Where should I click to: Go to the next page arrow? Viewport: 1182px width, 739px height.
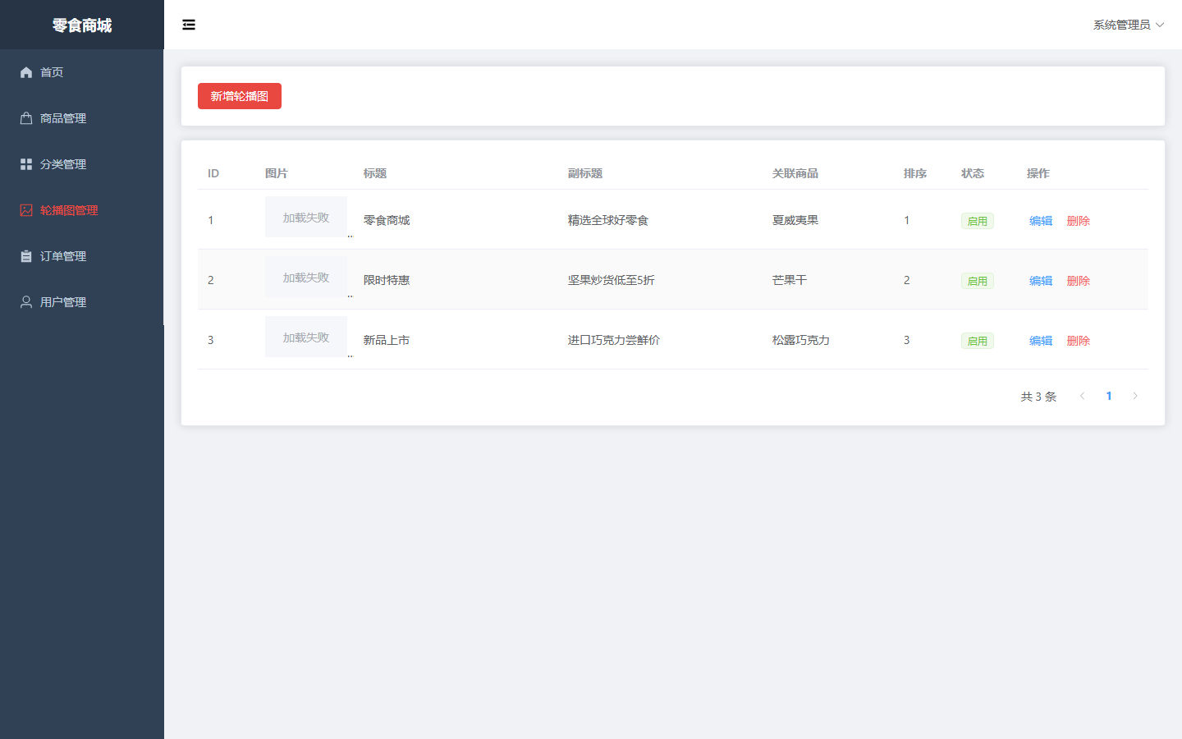[1135, 396]
